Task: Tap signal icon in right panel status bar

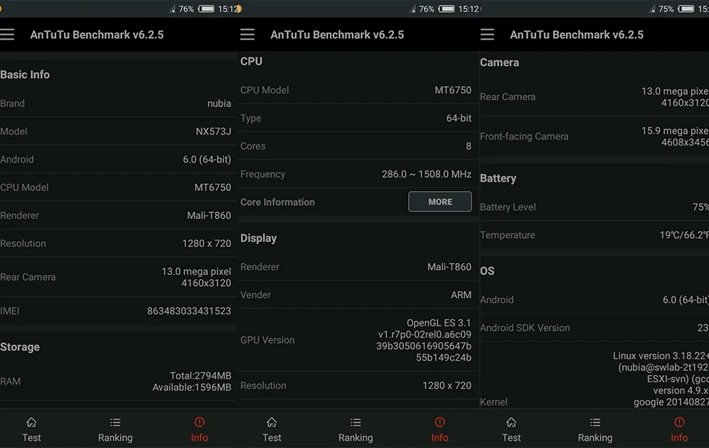Action: [652, 9]
